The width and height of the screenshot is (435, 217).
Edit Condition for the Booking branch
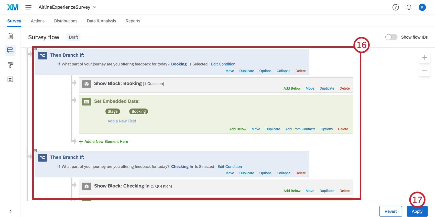223,64
